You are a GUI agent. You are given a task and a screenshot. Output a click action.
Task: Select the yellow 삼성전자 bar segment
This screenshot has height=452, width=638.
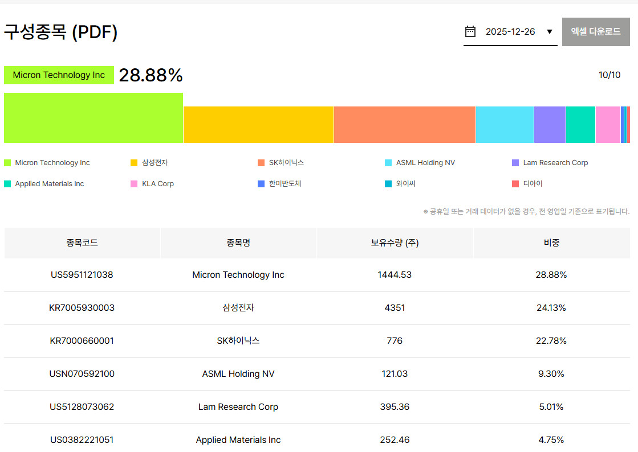pos(258,125)
